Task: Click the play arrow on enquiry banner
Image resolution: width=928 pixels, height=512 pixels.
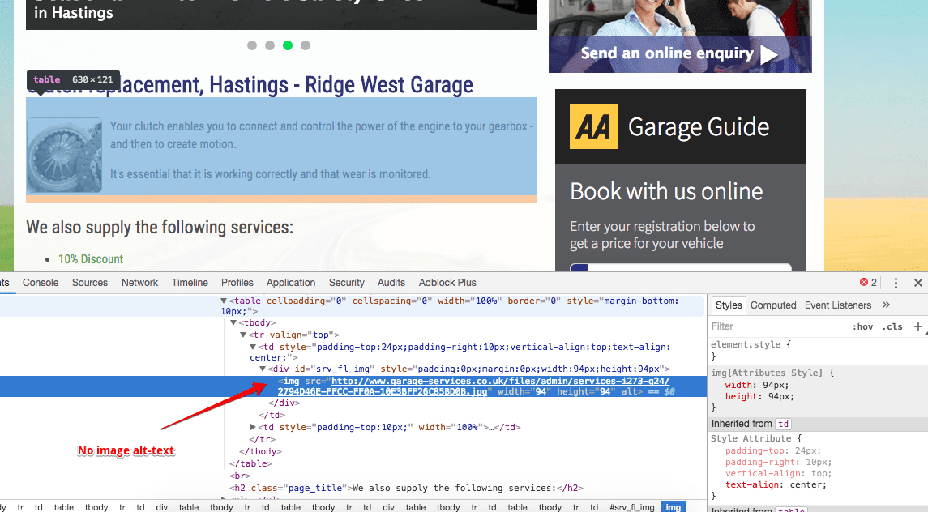Action: pos(769,54)
